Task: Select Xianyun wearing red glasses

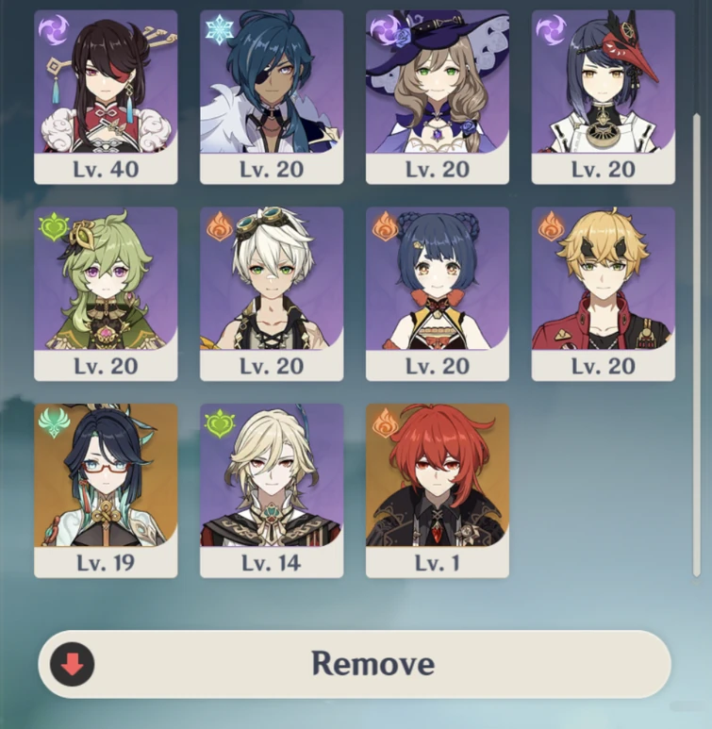Action: coord(106,490)
